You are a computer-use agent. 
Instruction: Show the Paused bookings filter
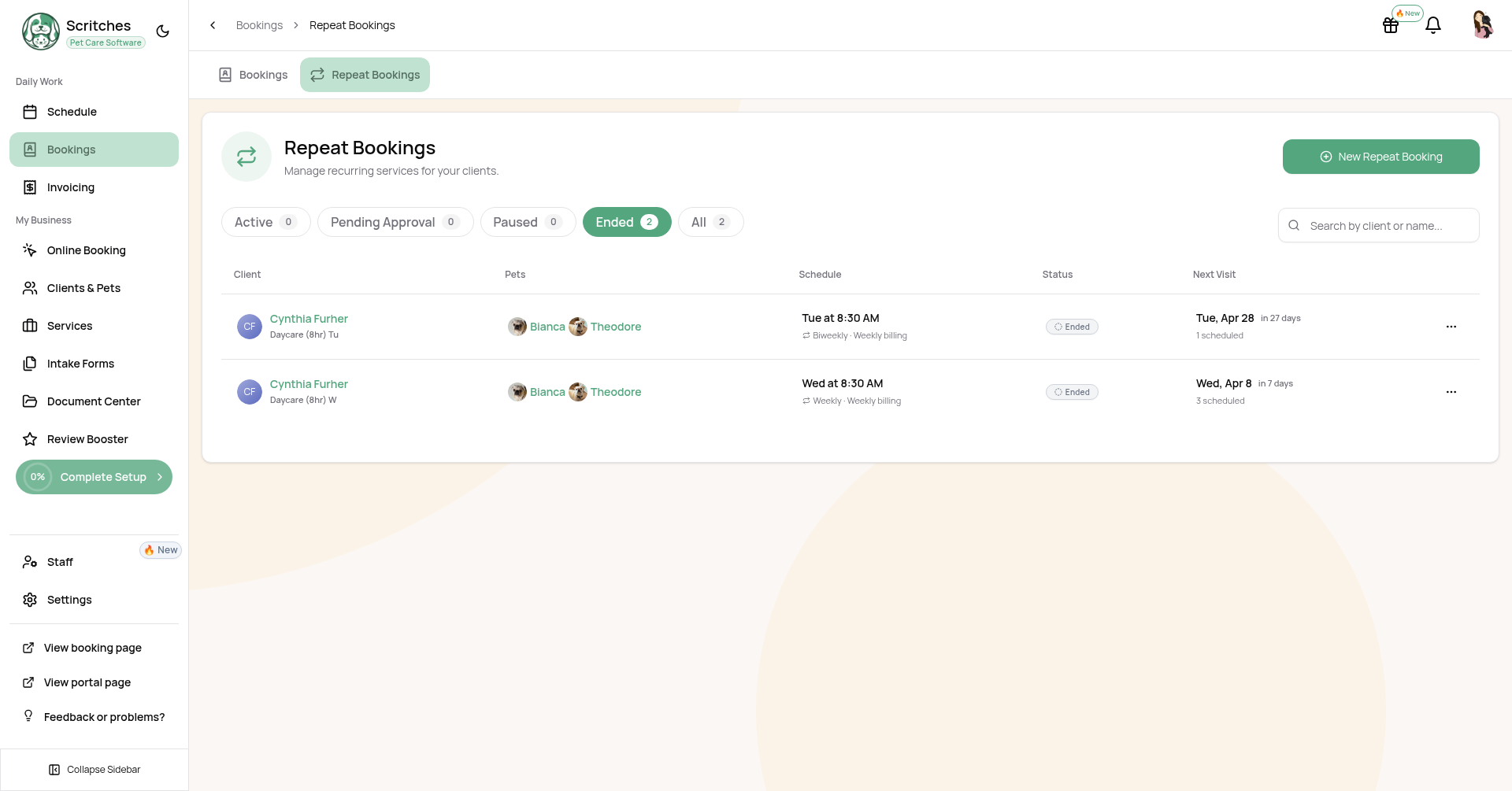[528, 222]
